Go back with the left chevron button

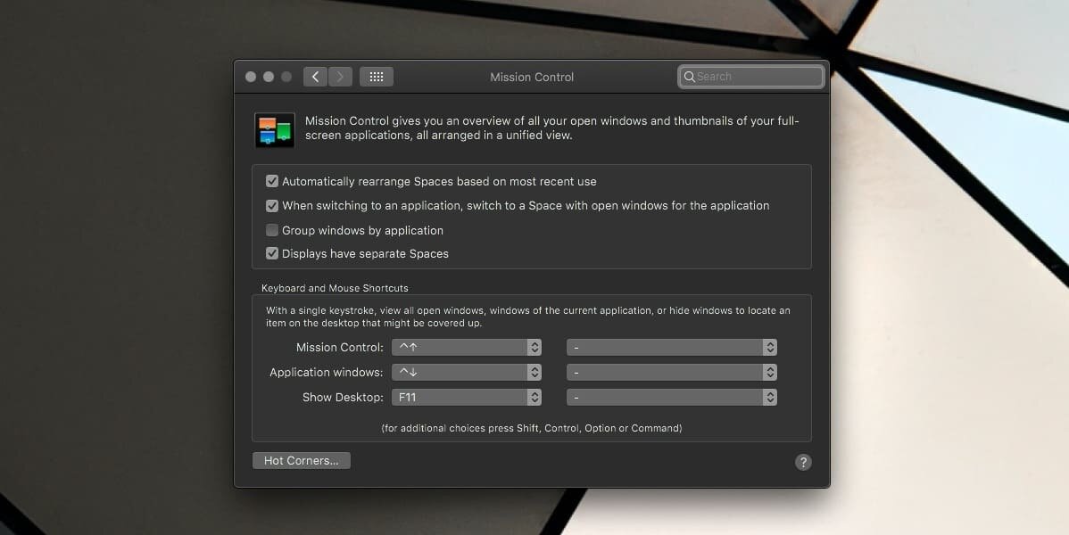(315, 77)
